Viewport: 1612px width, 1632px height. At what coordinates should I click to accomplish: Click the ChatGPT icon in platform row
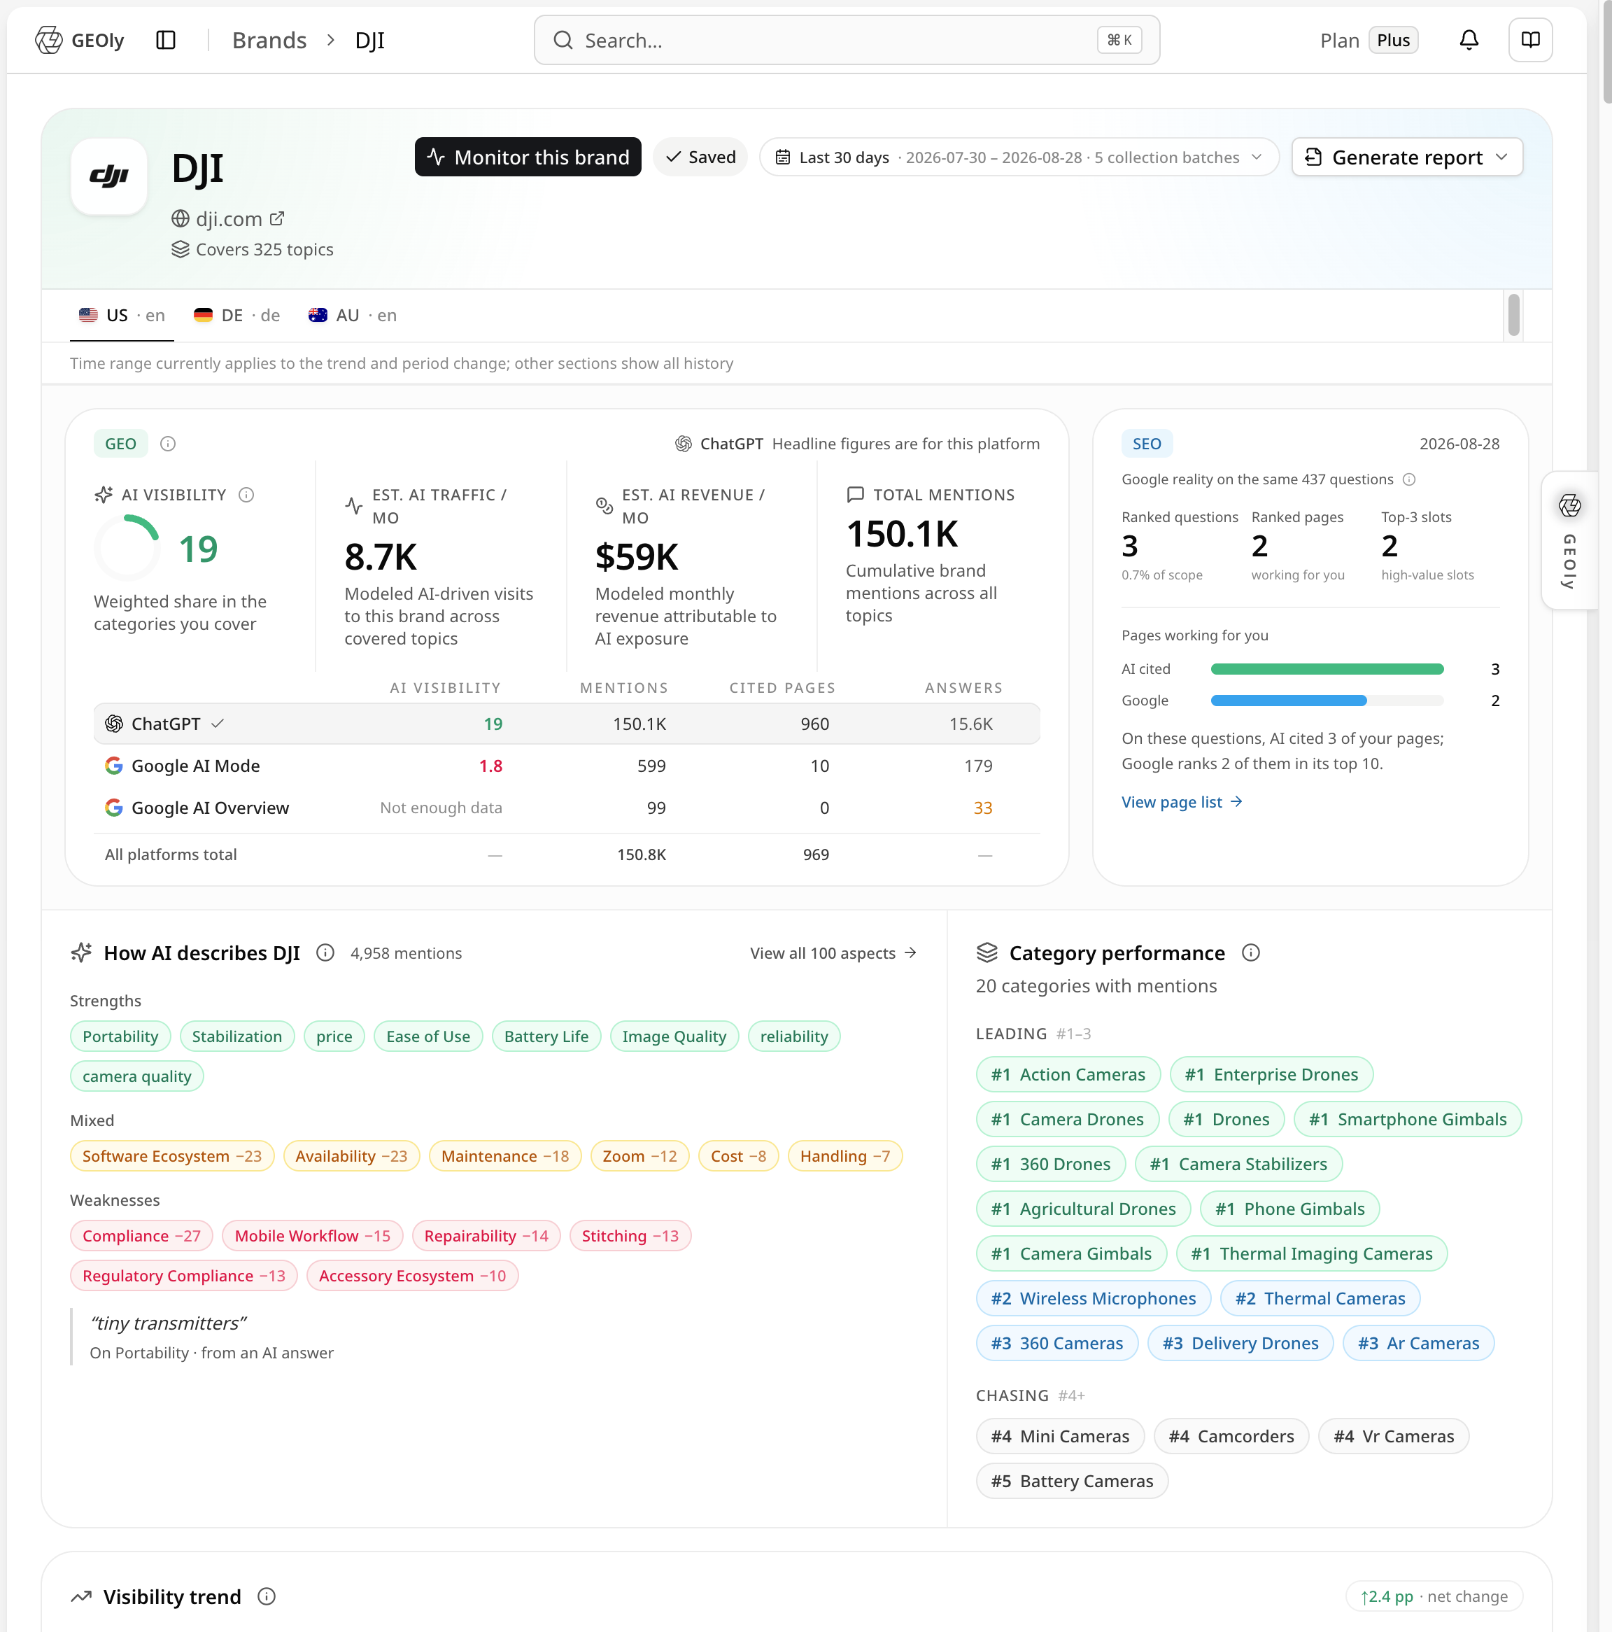[x=114, y=724]
